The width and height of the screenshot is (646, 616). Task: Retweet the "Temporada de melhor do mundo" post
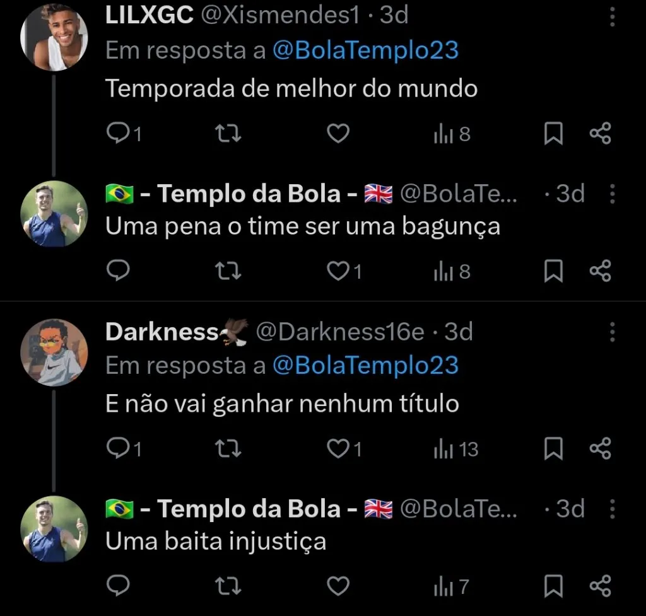point(228,133)
